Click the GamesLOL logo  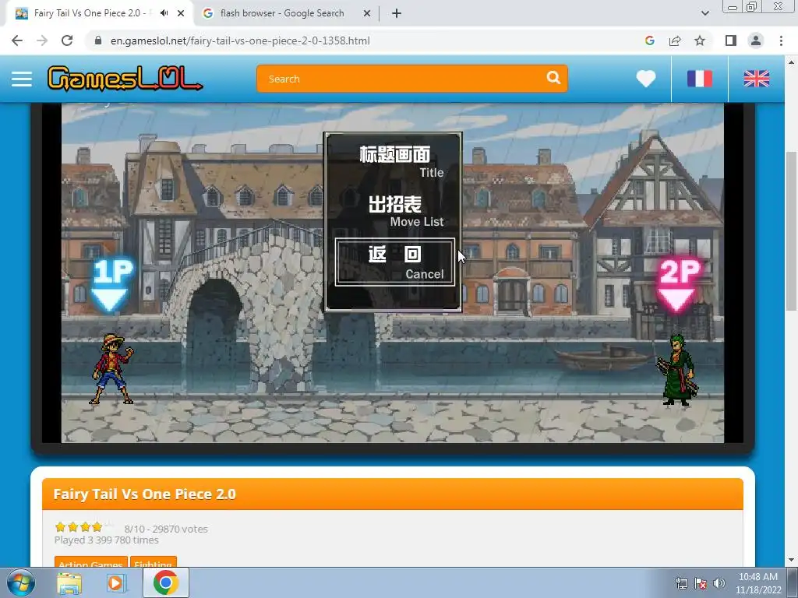click(125, 79)
